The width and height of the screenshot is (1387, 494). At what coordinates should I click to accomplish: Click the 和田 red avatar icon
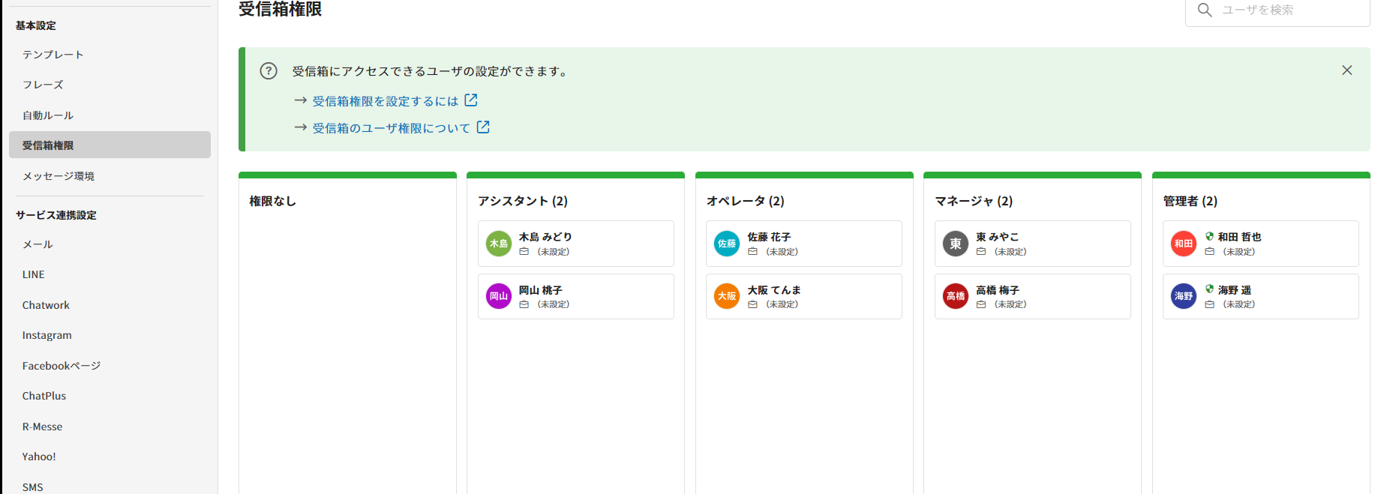point(1183,244)
